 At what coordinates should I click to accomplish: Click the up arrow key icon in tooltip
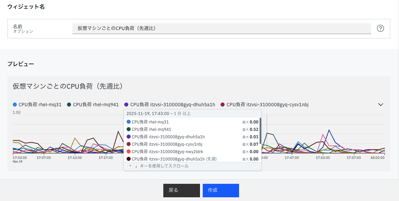coord(130,166)
